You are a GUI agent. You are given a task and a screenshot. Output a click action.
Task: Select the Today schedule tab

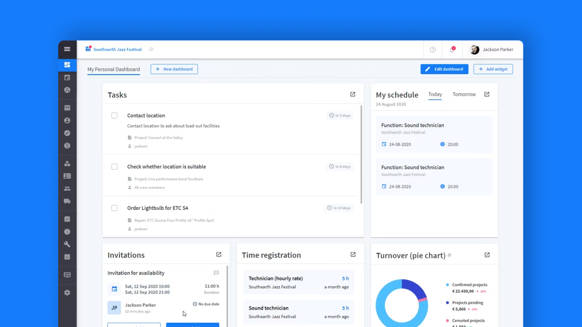tap(435, 94)
